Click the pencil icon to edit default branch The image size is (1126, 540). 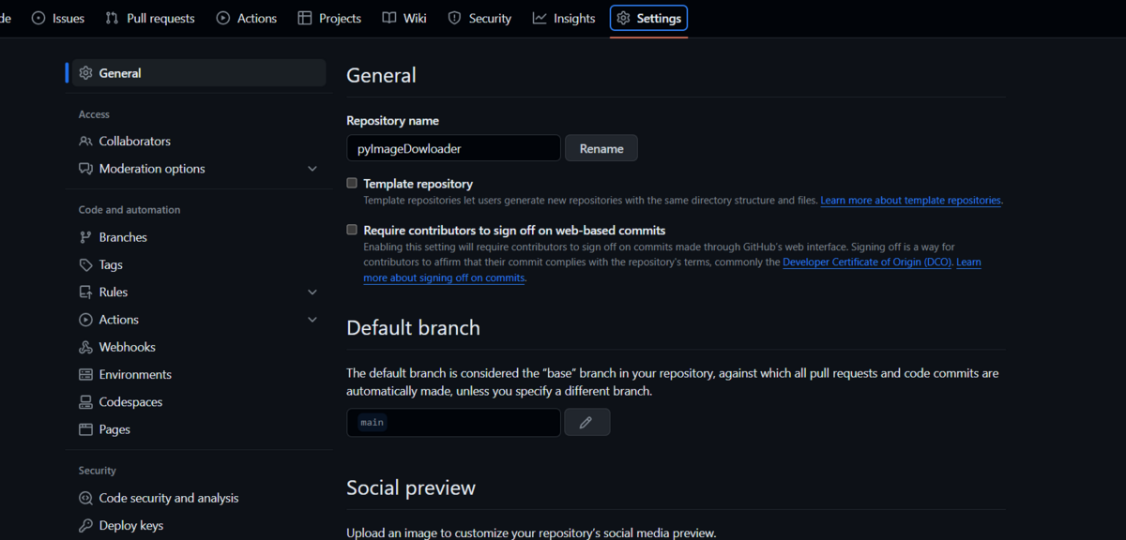point(587,422)
